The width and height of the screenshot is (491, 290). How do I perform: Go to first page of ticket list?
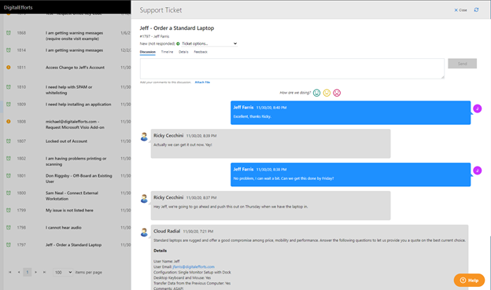(x=10, y=273)
